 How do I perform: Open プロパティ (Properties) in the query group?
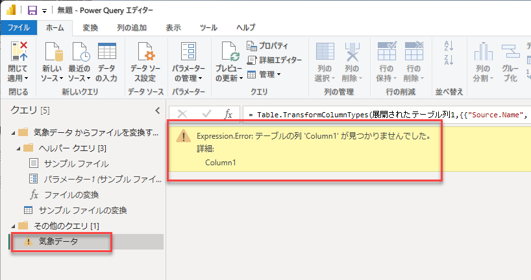pos(267,45)
